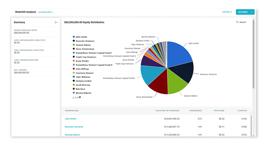The height and width of the screenshot is (145, 266).
Task: Click $80,000,000.00 Equity Distribution heading
Action: [x=84, y=22]
